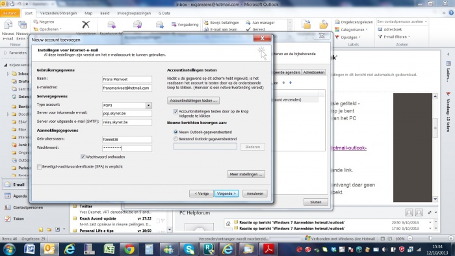The width and height of the screenshot is (455, 256).
Task: Click the zoom out minus button in the status bar
Action: coord(409,238)
